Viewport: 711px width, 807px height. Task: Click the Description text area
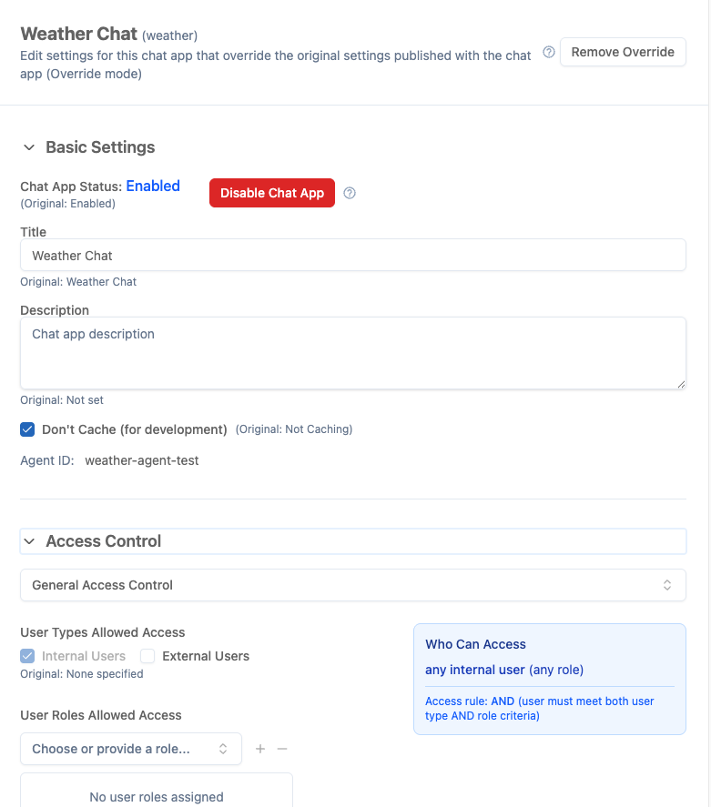coord(353,353)
